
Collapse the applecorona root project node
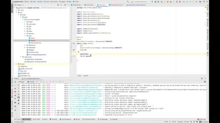point(14,8)
